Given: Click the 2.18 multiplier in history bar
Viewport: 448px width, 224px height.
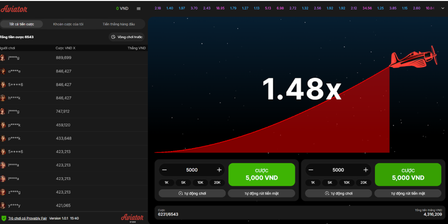Looking at the screenshot, I should [158, 8].
